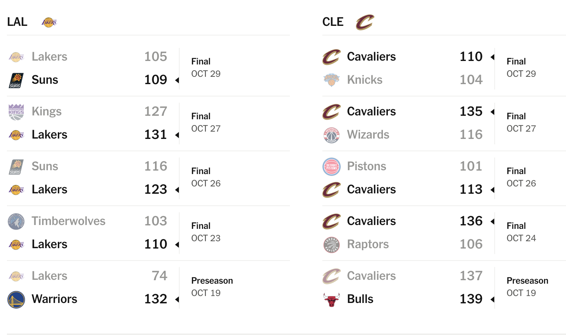566x335 pixels.
Task: Click the Bulls team logo
Action: pos(332,299)
